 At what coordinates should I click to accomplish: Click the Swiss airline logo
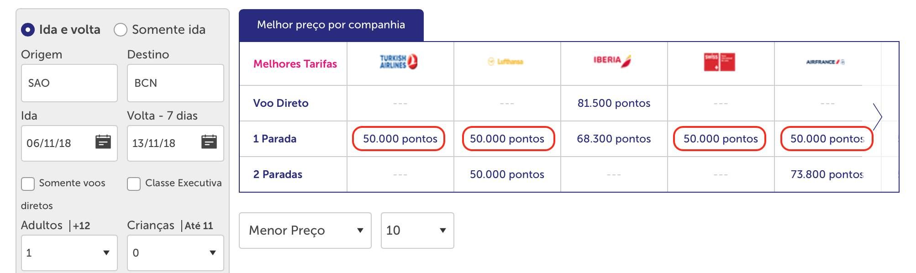(719, 62)
